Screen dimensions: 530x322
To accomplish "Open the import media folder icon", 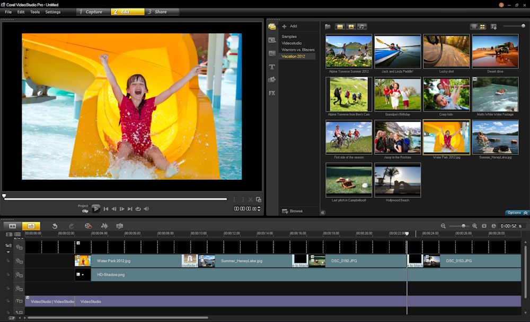I will click(328, 26).
